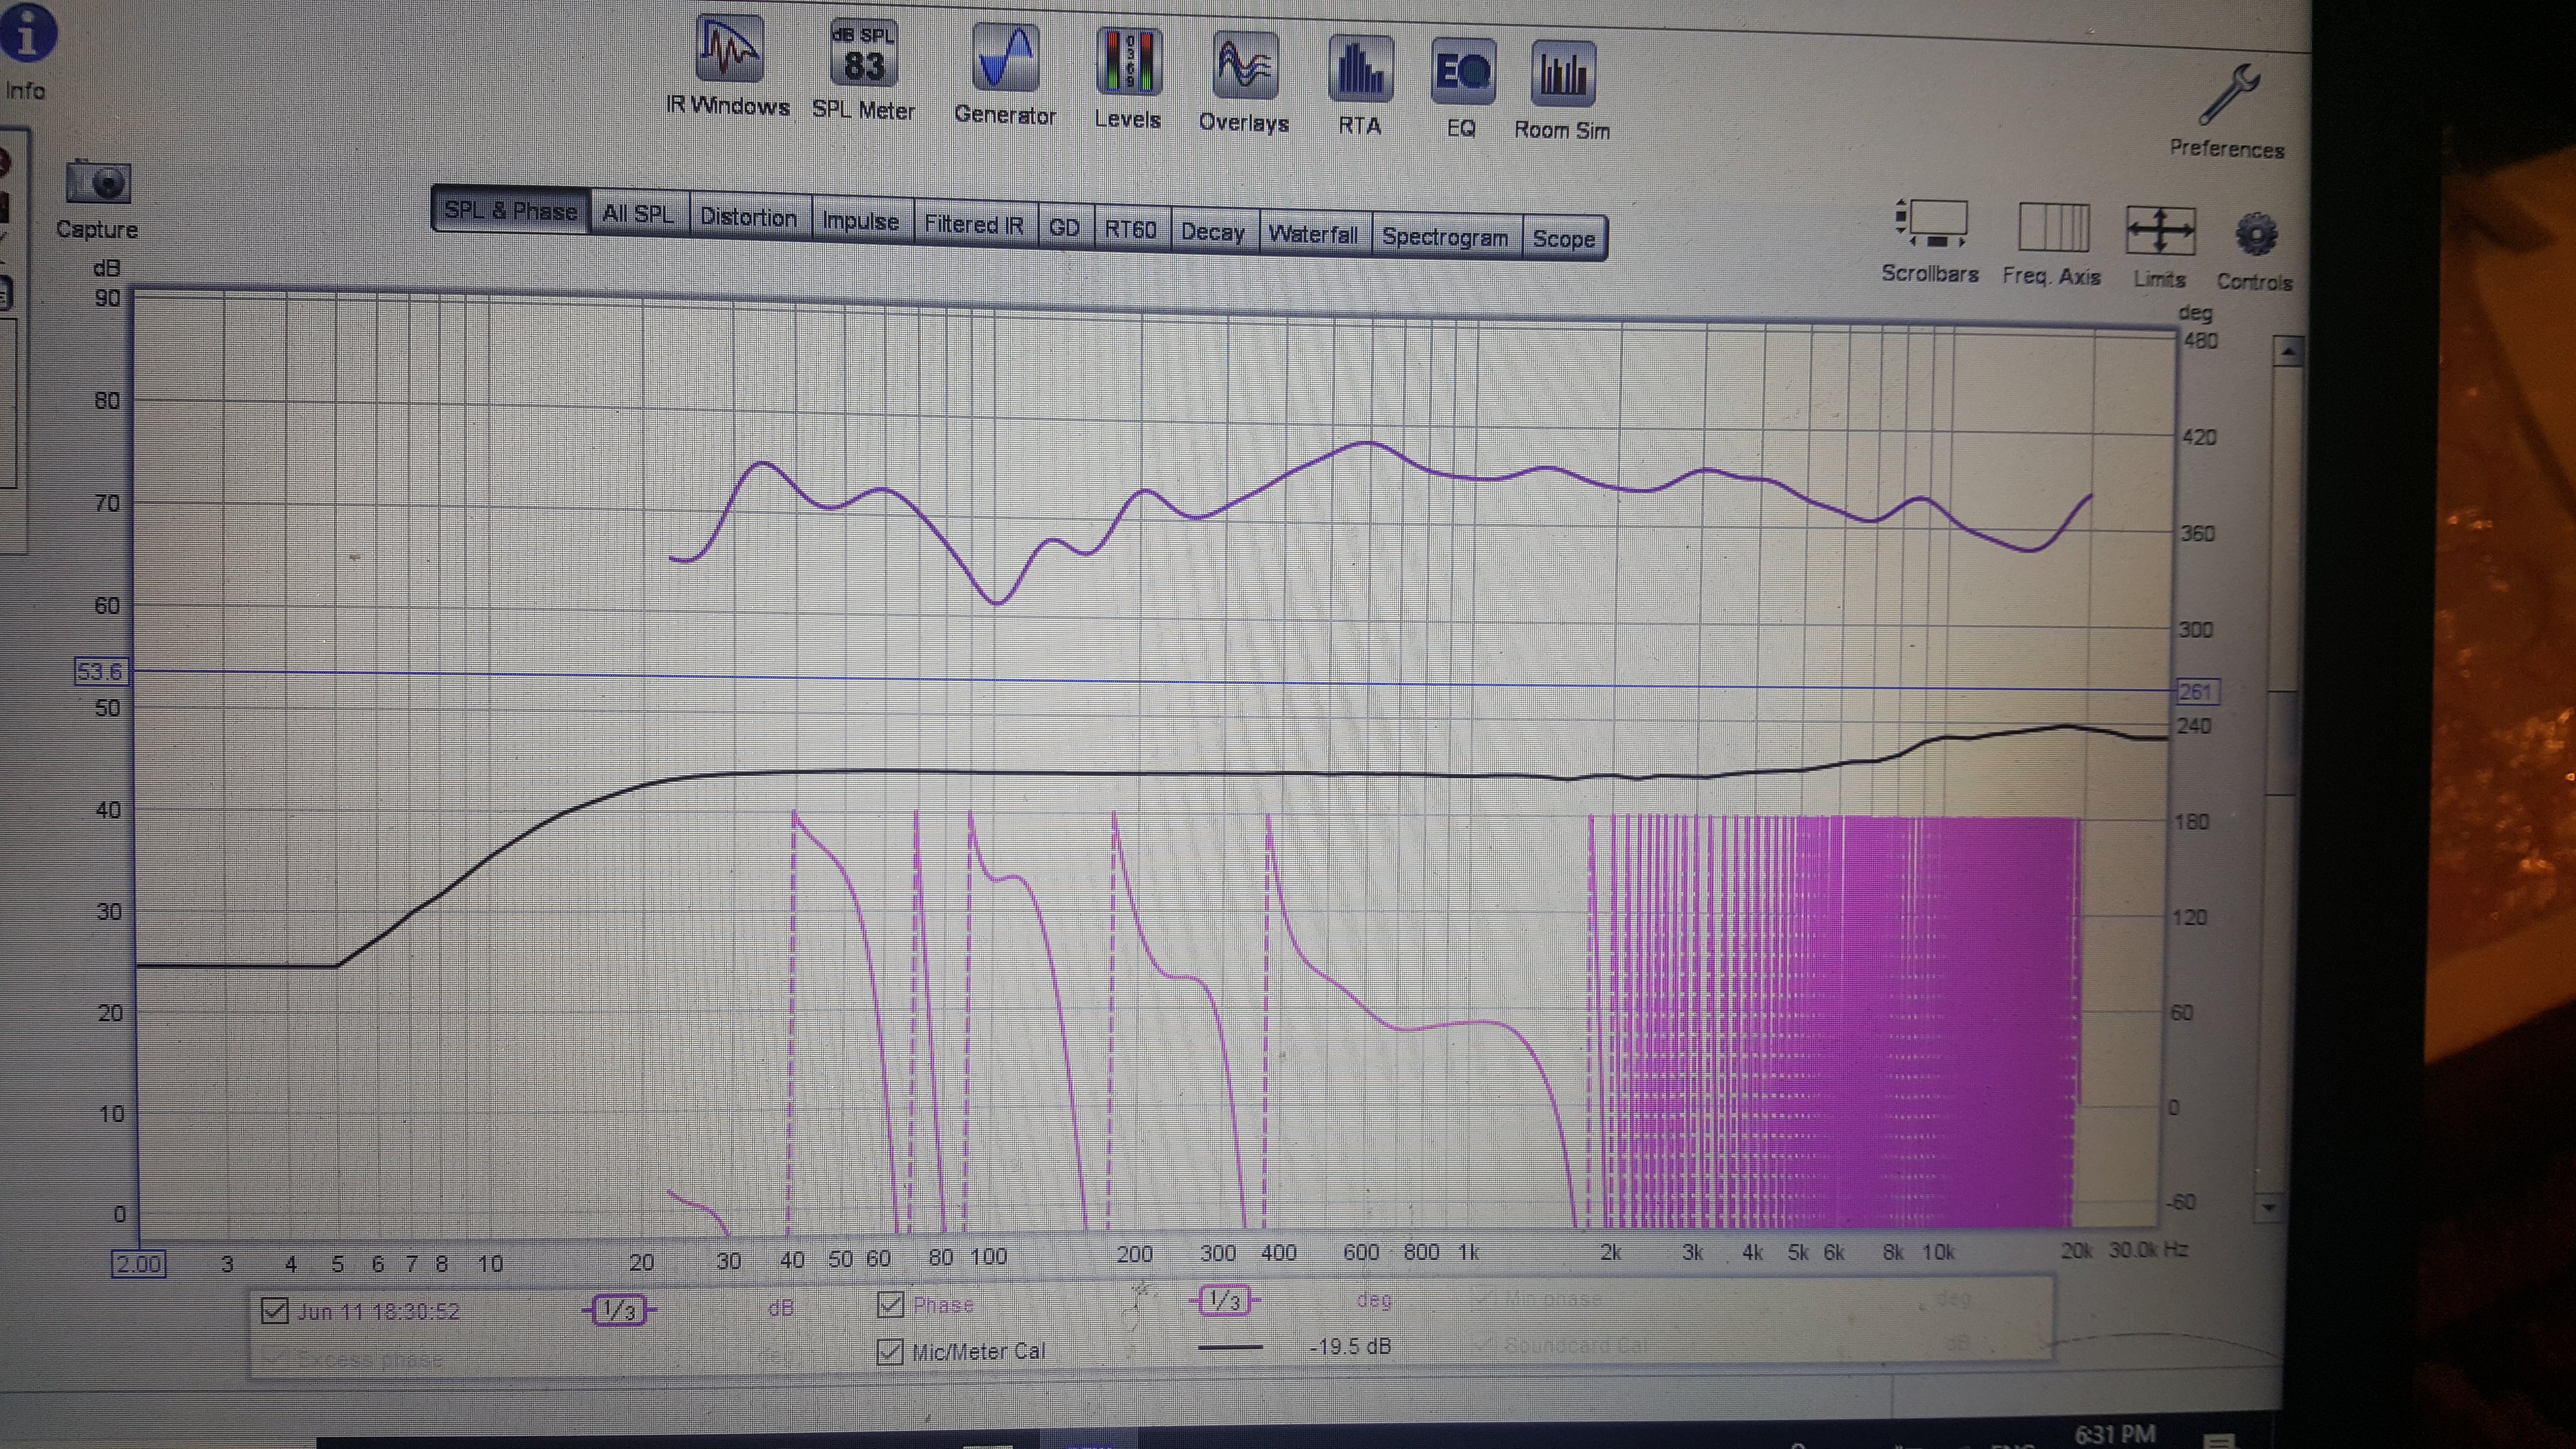
Task: Switch to the SPL & Phase tab
Action: 510,210
